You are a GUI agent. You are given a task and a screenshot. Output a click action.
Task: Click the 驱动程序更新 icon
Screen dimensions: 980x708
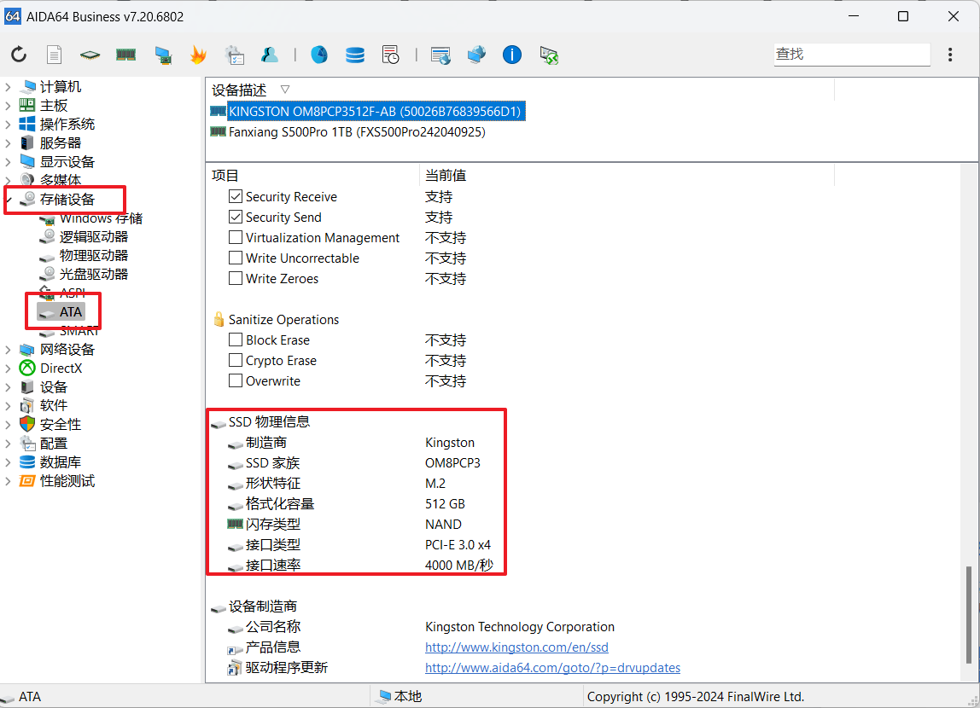pos(235,668)
